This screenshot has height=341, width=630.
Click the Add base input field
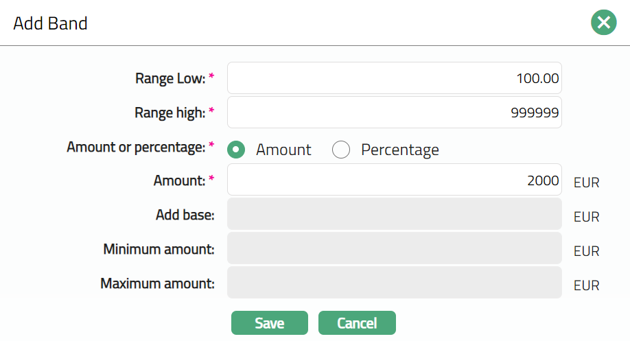[394, 215]
